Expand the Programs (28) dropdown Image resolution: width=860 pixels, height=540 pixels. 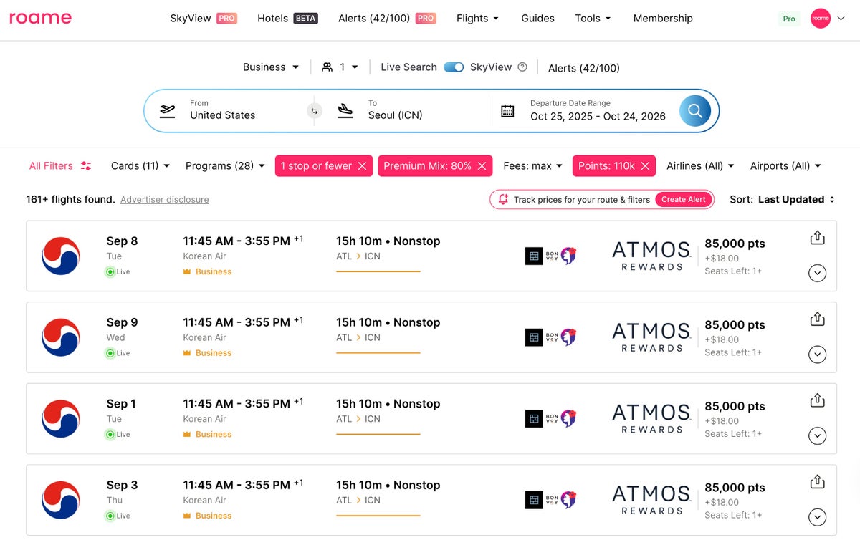tap(225, 166)
